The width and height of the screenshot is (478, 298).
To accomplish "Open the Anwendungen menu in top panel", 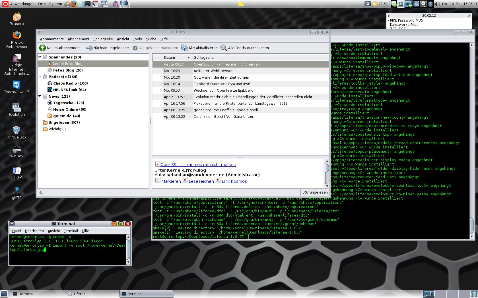I will [x=22, y=4].
